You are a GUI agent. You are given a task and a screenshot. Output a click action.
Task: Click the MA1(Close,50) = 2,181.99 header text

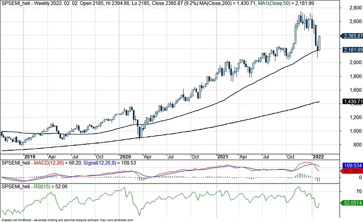pyautogui.click(x=286, y=3)
